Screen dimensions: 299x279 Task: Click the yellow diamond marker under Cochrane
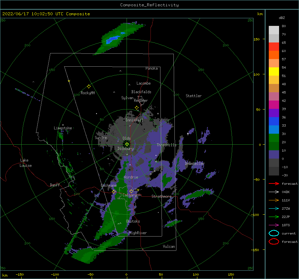(x=114, y=192)
